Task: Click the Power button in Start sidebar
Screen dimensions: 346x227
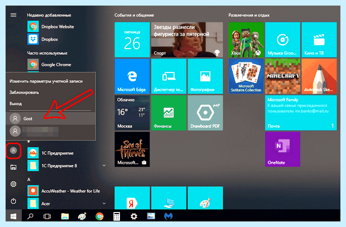Action: click(x=13, y=201)
